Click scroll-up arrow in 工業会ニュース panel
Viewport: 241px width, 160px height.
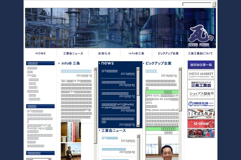138,136
